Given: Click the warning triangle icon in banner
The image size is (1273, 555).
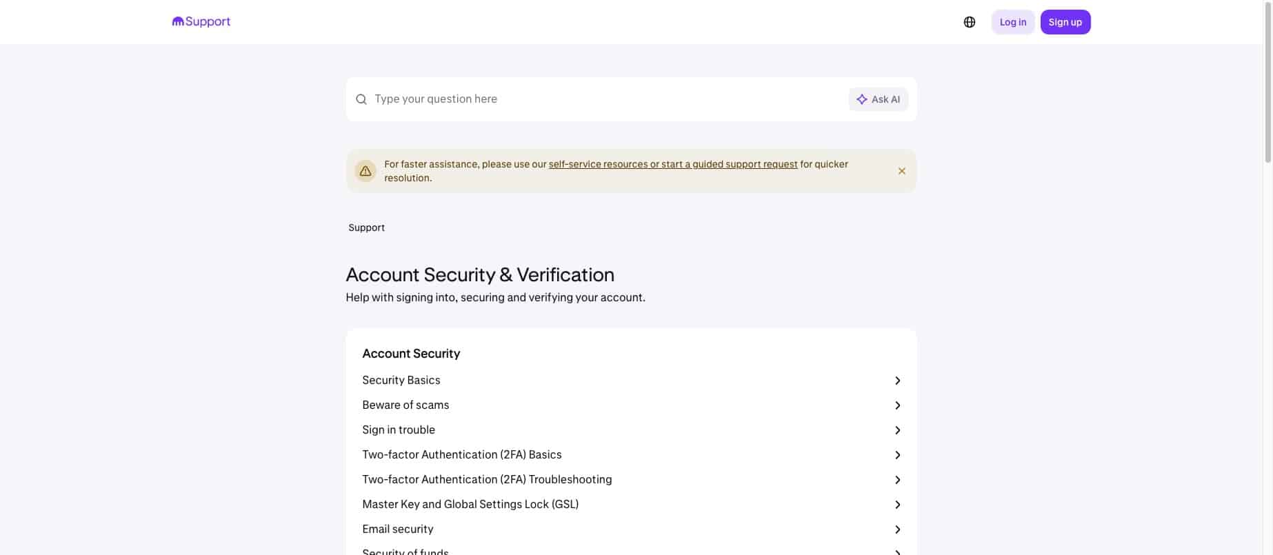Looking at the screenshot, I should [365, 171].
